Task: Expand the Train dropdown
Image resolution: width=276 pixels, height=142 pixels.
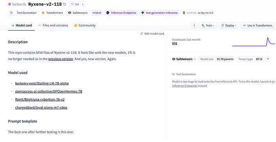Action: (208, 26)
